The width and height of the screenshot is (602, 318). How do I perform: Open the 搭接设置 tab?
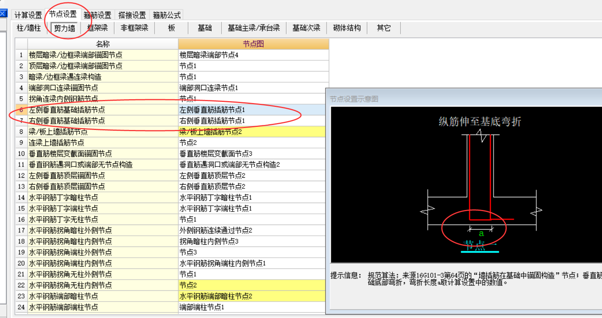(132, 15)
